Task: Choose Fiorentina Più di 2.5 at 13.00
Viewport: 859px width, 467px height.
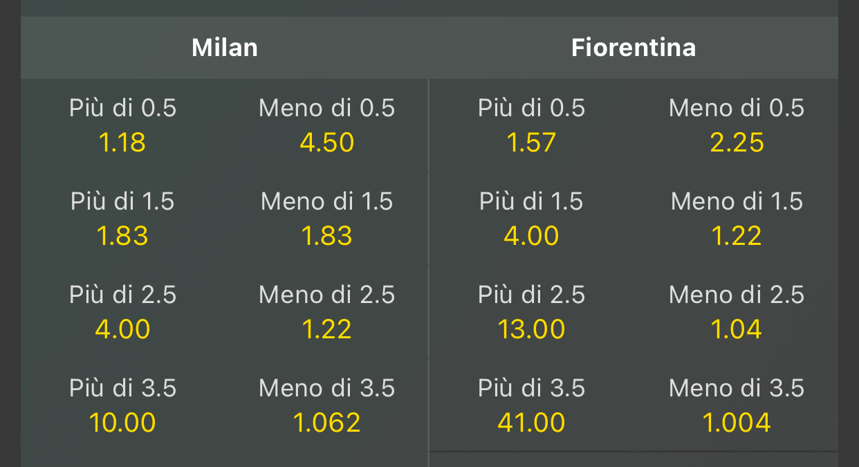Action: 531,312
